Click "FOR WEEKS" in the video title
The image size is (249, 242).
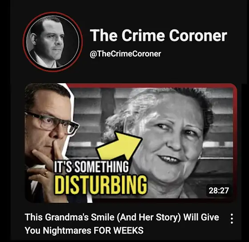pyautogui.click(x=118, y=230)
